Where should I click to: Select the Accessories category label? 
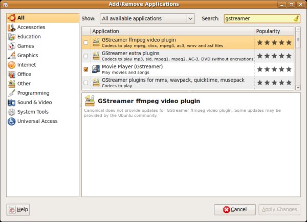coord(31,28)
